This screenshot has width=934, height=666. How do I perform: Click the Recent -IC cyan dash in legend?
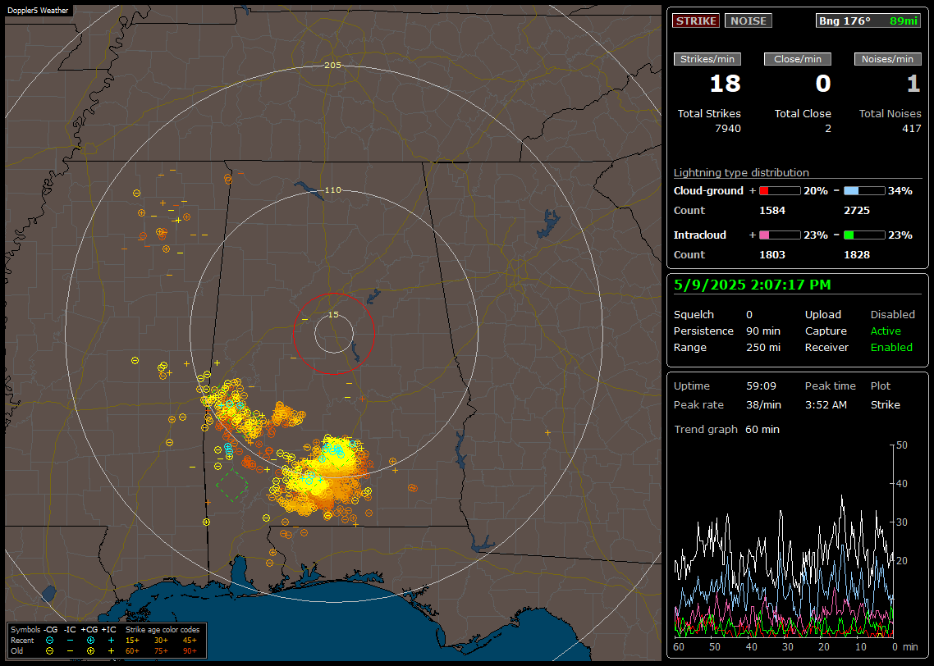coord(71,641)
